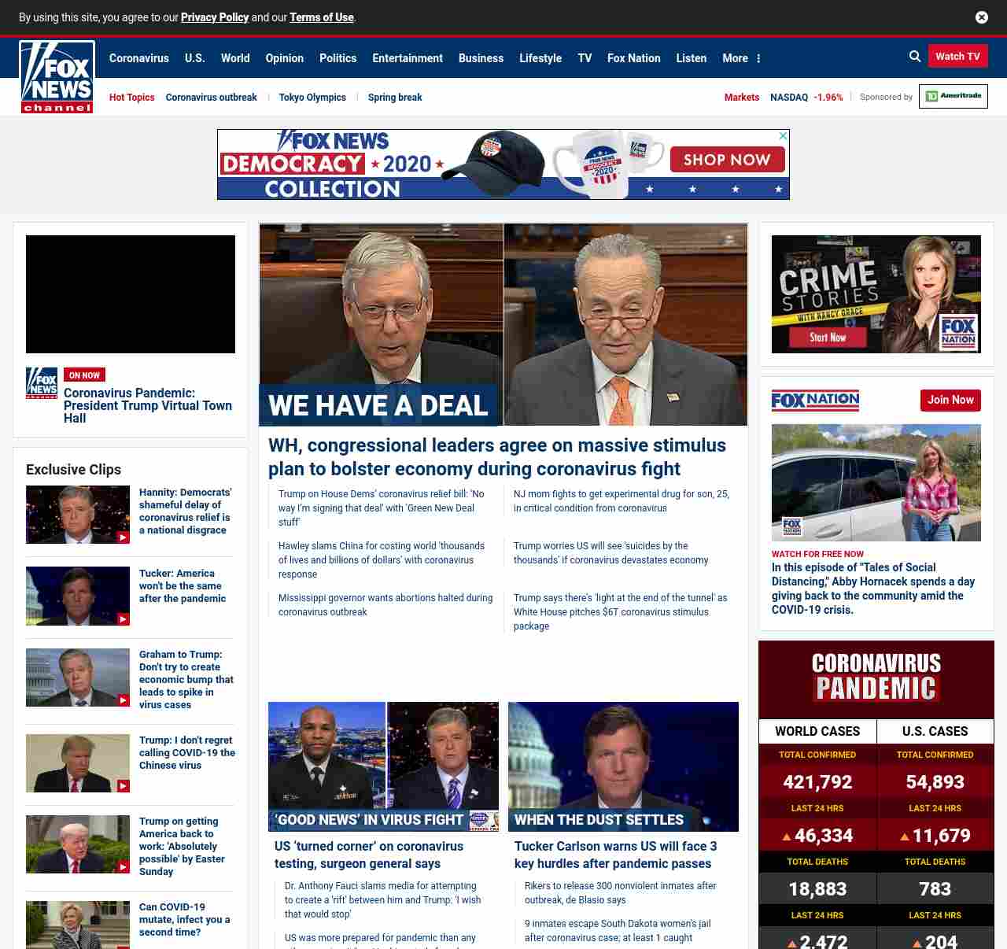Open the Politics menu section
The width and height of the screenshot is (1007, 949).
[338, 58]
